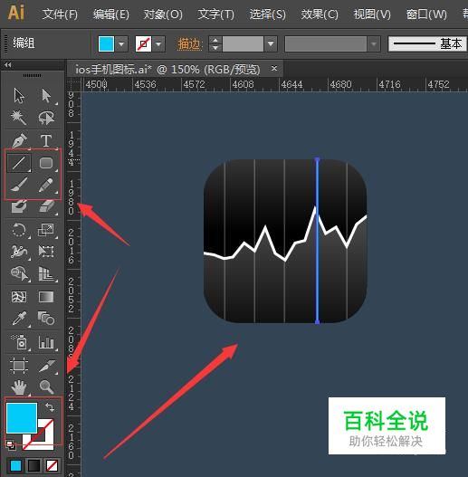Swap fill and stroke colors
The width and height of the screenshot is (468, 477).
coord(50,407)
